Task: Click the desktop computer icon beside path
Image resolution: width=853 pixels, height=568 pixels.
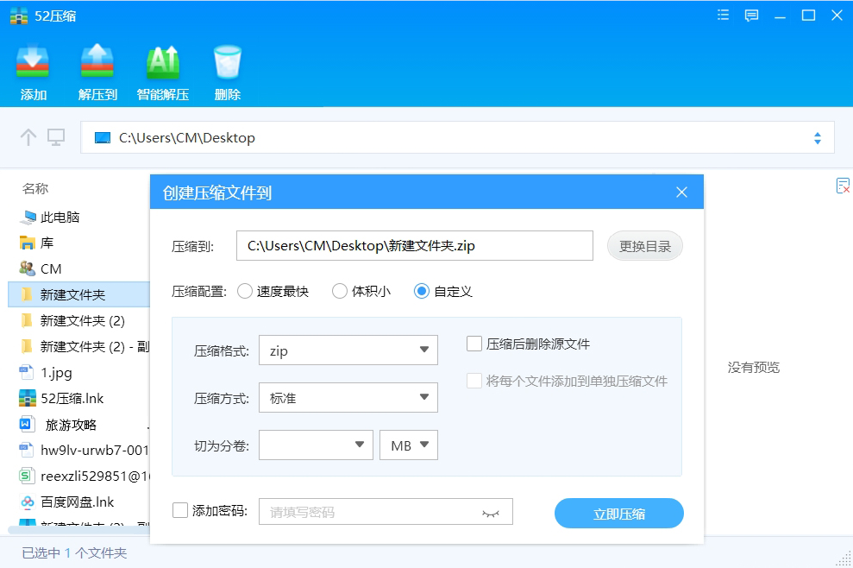Action: (56, 137)
